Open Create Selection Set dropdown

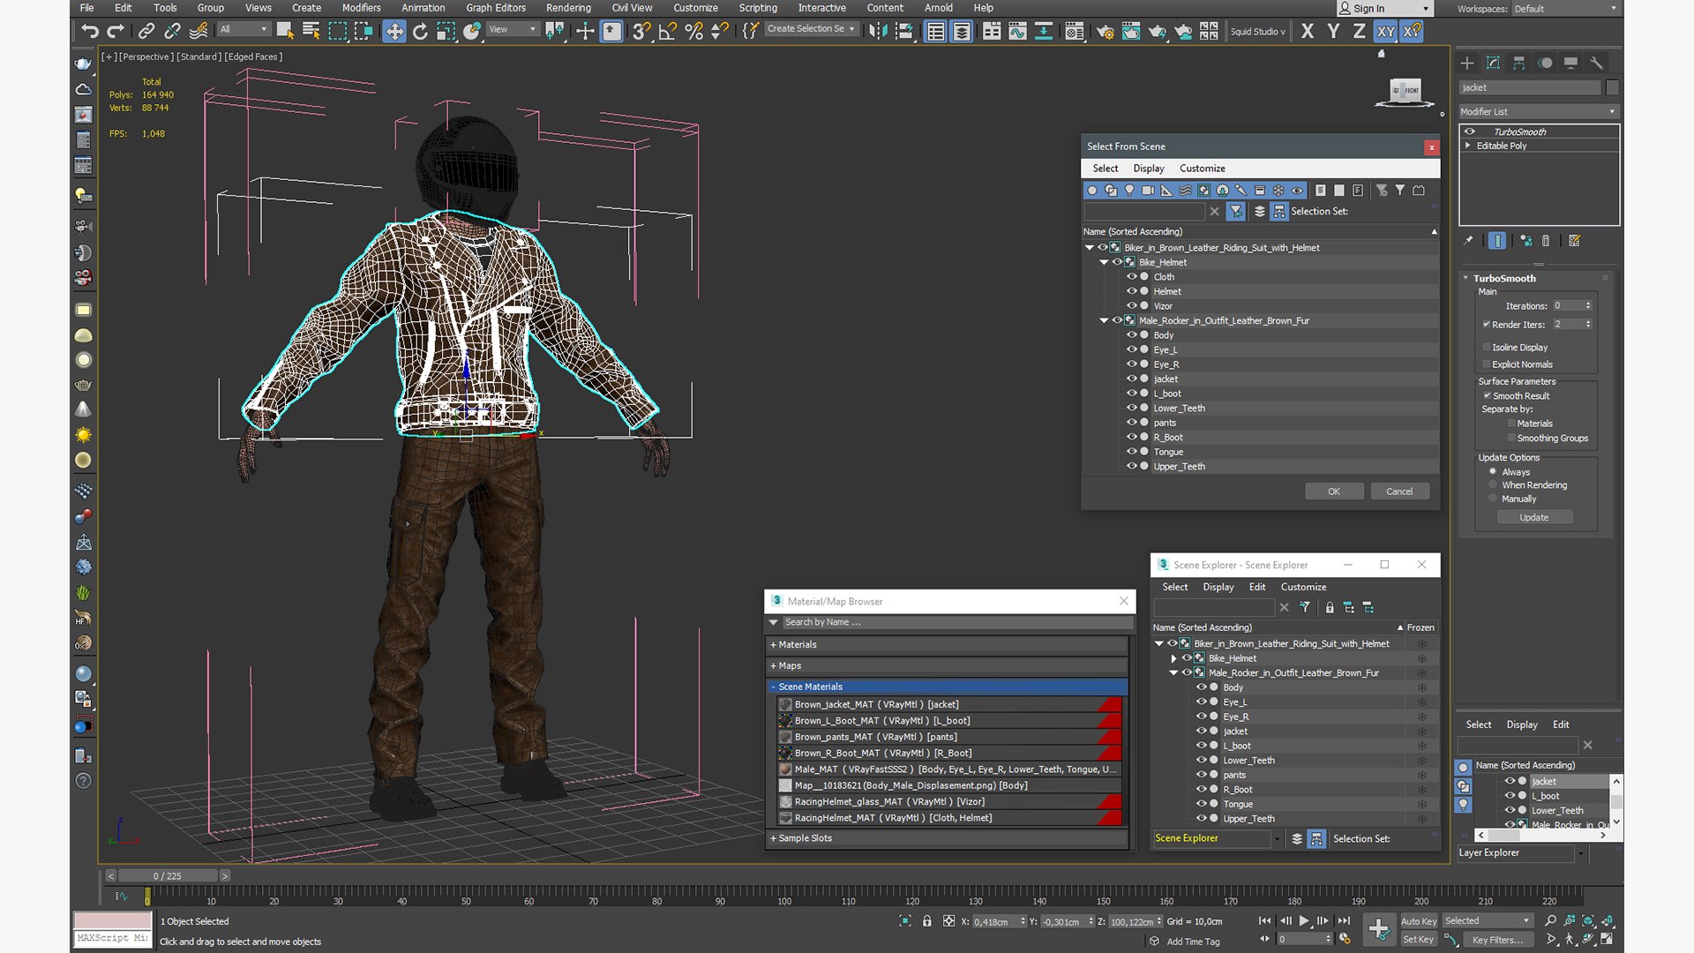[811, 29]
